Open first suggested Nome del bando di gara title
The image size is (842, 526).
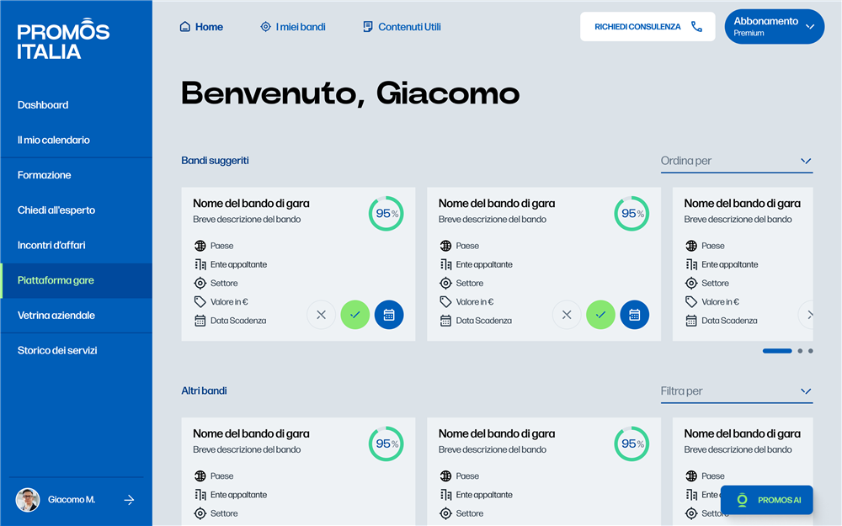[251, 204]
